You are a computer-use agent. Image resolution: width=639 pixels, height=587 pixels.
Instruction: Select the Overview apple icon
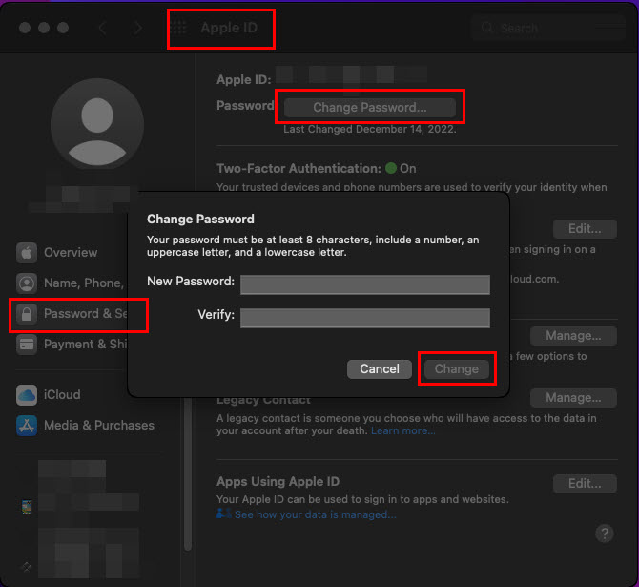coord(27,253)
